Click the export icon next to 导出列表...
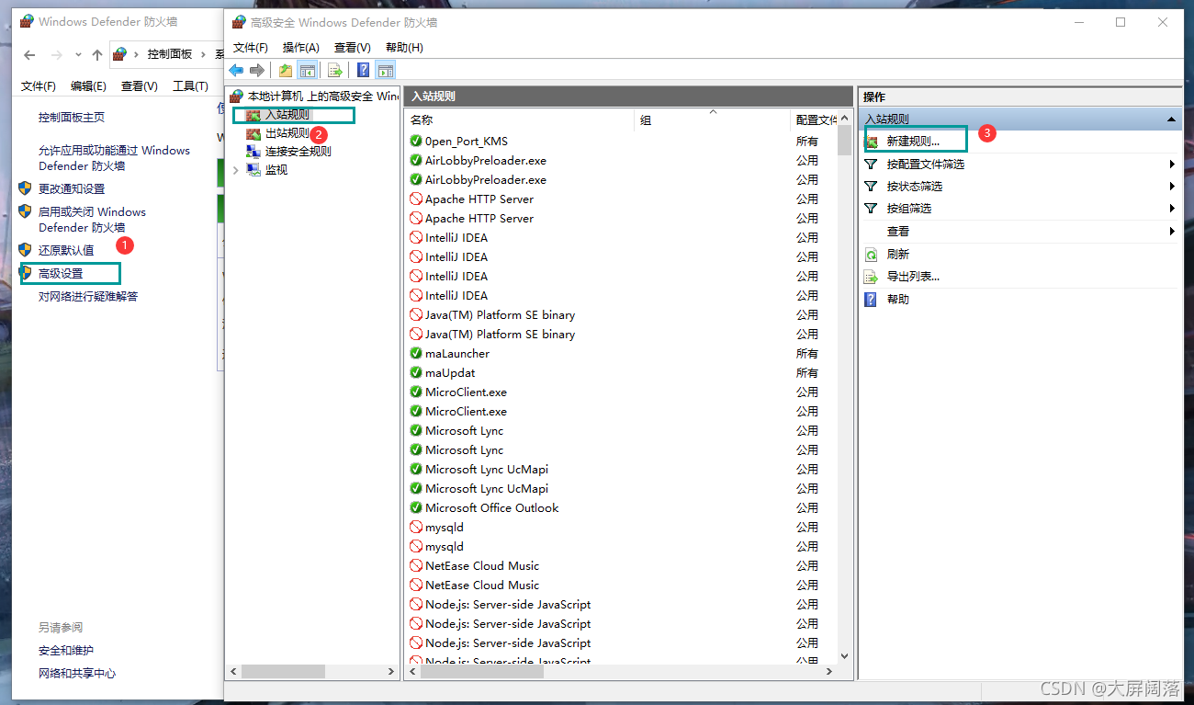 pyautogui.click(x=871, y=277)
